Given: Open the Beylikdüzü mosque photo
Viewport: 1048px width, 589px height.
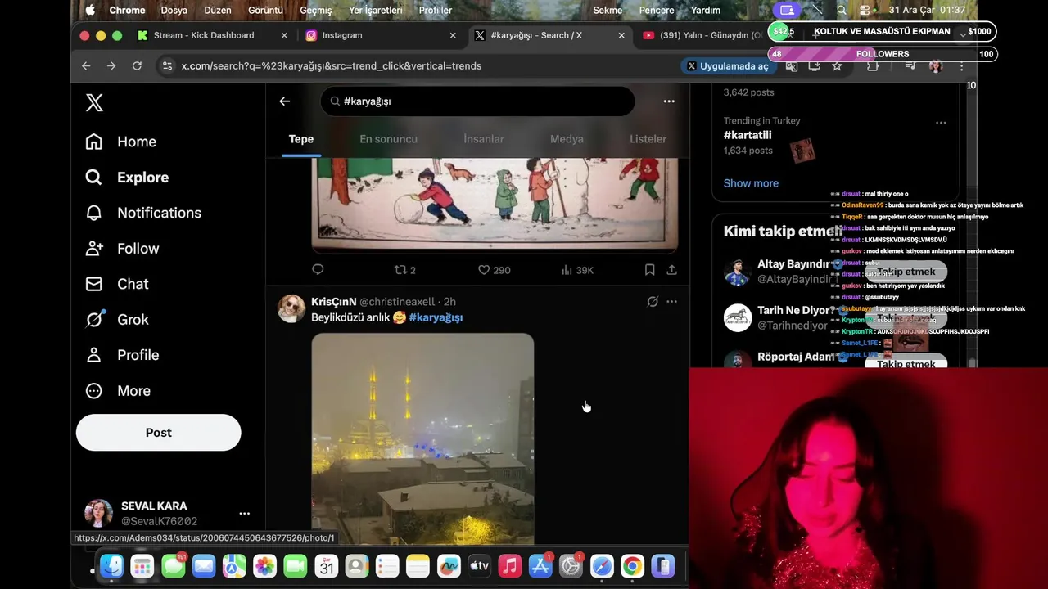Looking at the screenshot, I should point(422,438).
